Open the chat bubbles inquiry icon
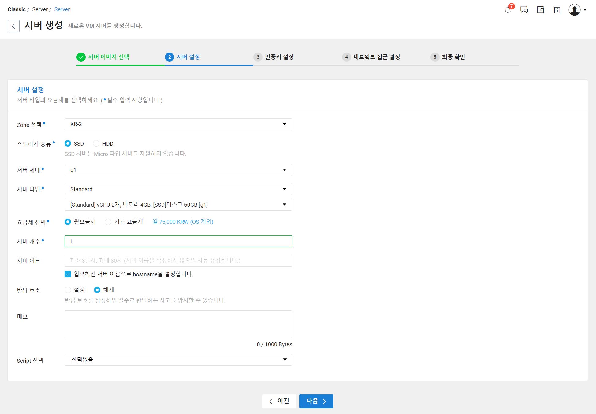 pyautogui.click(x=524, y=10)
